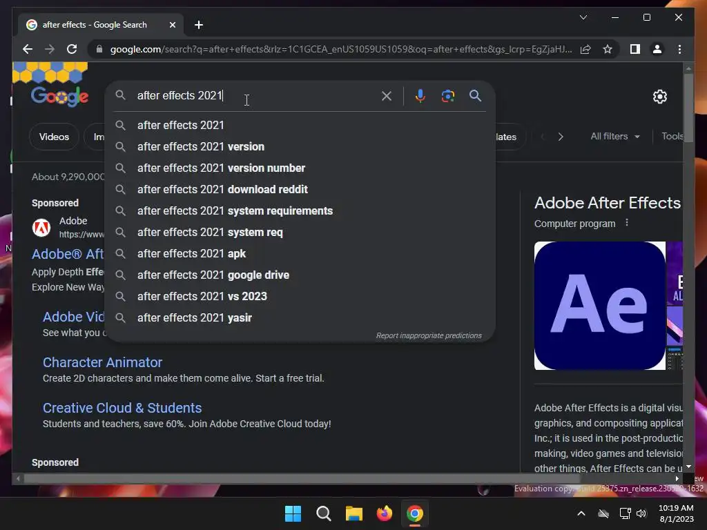Image resolution: width=707 pixels, height=530 pixels.
Task: Open Chrome side panel icon
Action: [635, 49]
